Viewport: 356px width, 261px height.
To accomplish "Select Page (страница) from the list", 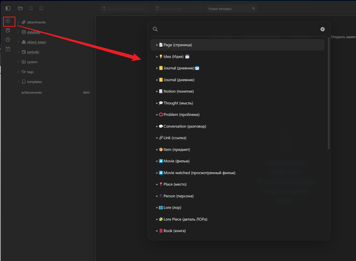I will coord(238,45).
